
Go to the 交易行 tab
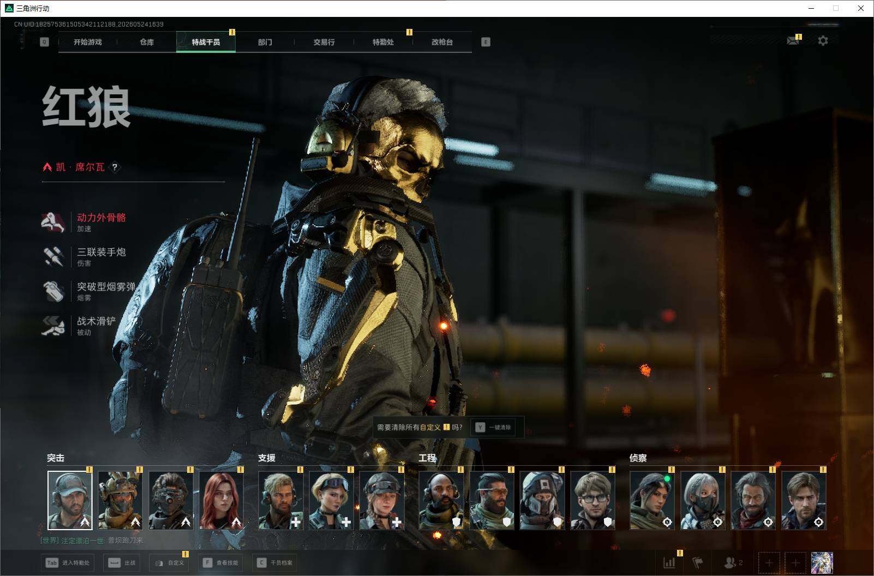324,42
